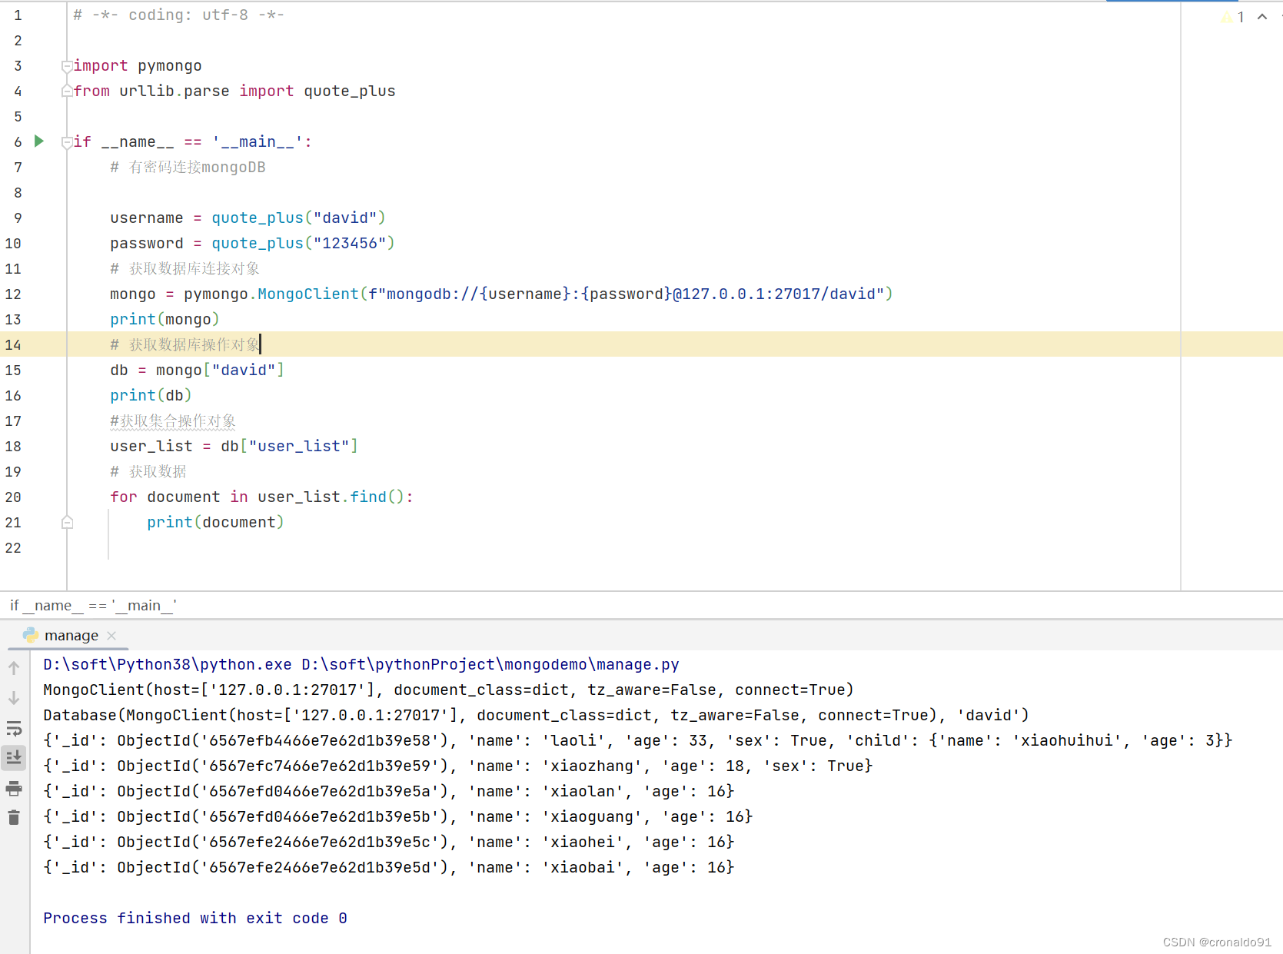Click the 'xiaolan' document output row
This screenshot has width=1283, height=954.
(389, 792)
